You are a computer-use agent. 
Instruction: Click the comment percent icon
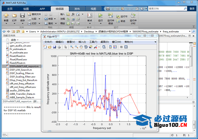pyautogui.click(x=68, y=19)
